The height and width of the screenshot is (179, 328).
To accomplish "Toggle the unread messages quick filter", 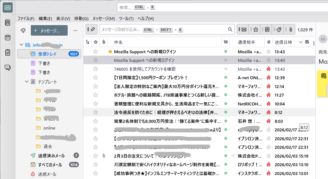I will pyautogui.click(x=243, y=29).
